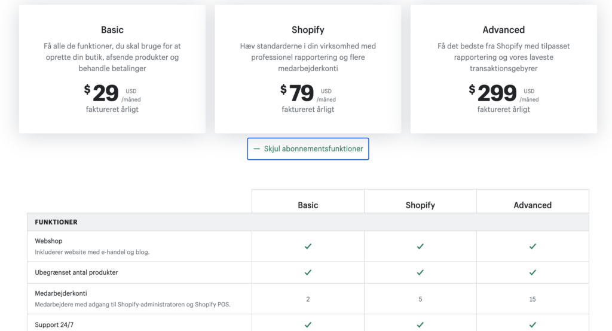This screenshot has width=612, height=331.
Task: Click Basic column header in table
Action: (308, 205)
